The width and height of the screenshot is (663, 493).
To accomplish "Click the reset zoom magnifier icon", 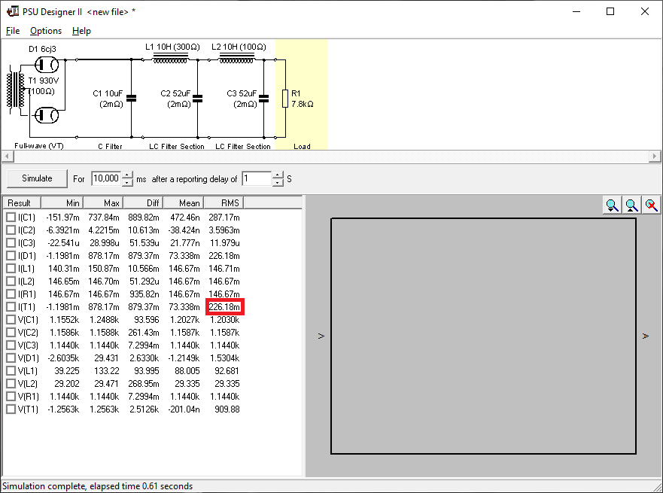I will 651,205.
